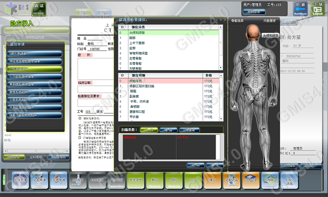Image resolution: width=328 pixels, height=197 pixels.
Task: Tick the CT增强 checkbox in the form
Action: tap(80, 138)
